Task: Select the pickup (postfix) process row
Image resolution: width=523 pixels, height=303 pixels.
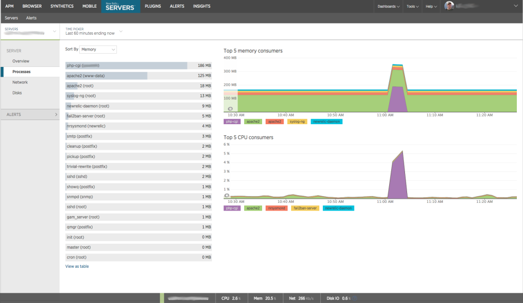Action: [138, 156]
